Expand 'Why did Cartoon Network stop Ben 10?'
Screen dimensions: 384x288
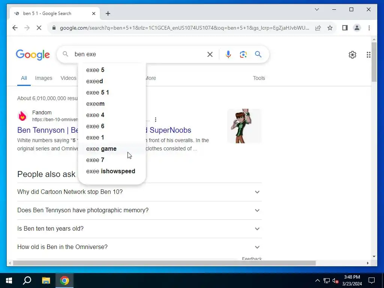tap(139, 192)
